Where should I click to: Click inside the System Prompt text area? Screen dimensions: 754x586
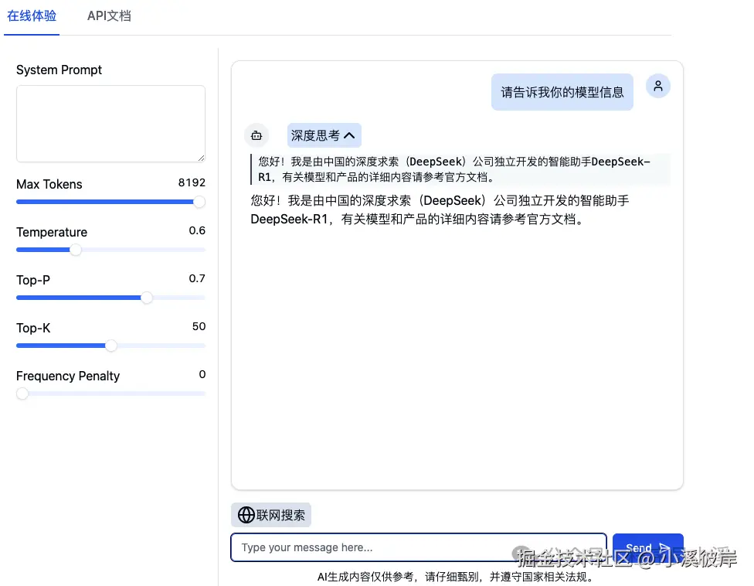(110, 124)
